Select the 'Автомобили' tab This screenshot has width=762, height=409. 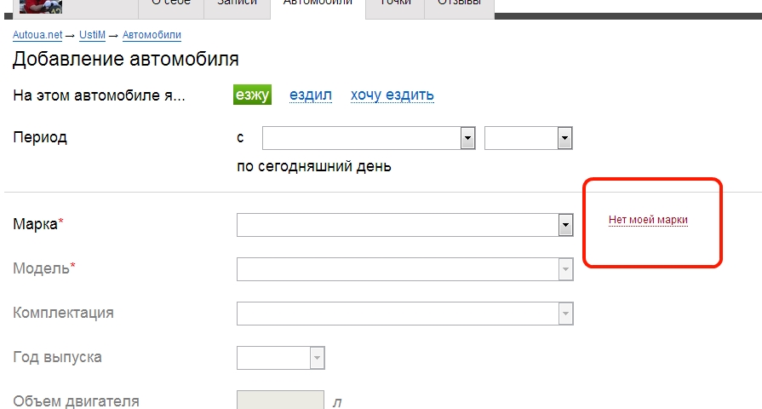[x=318, y=4]
